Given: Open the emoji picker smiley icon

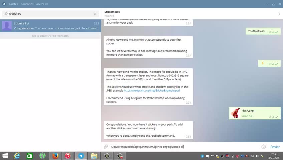Looking at the screenshot, I should point(264,147).
